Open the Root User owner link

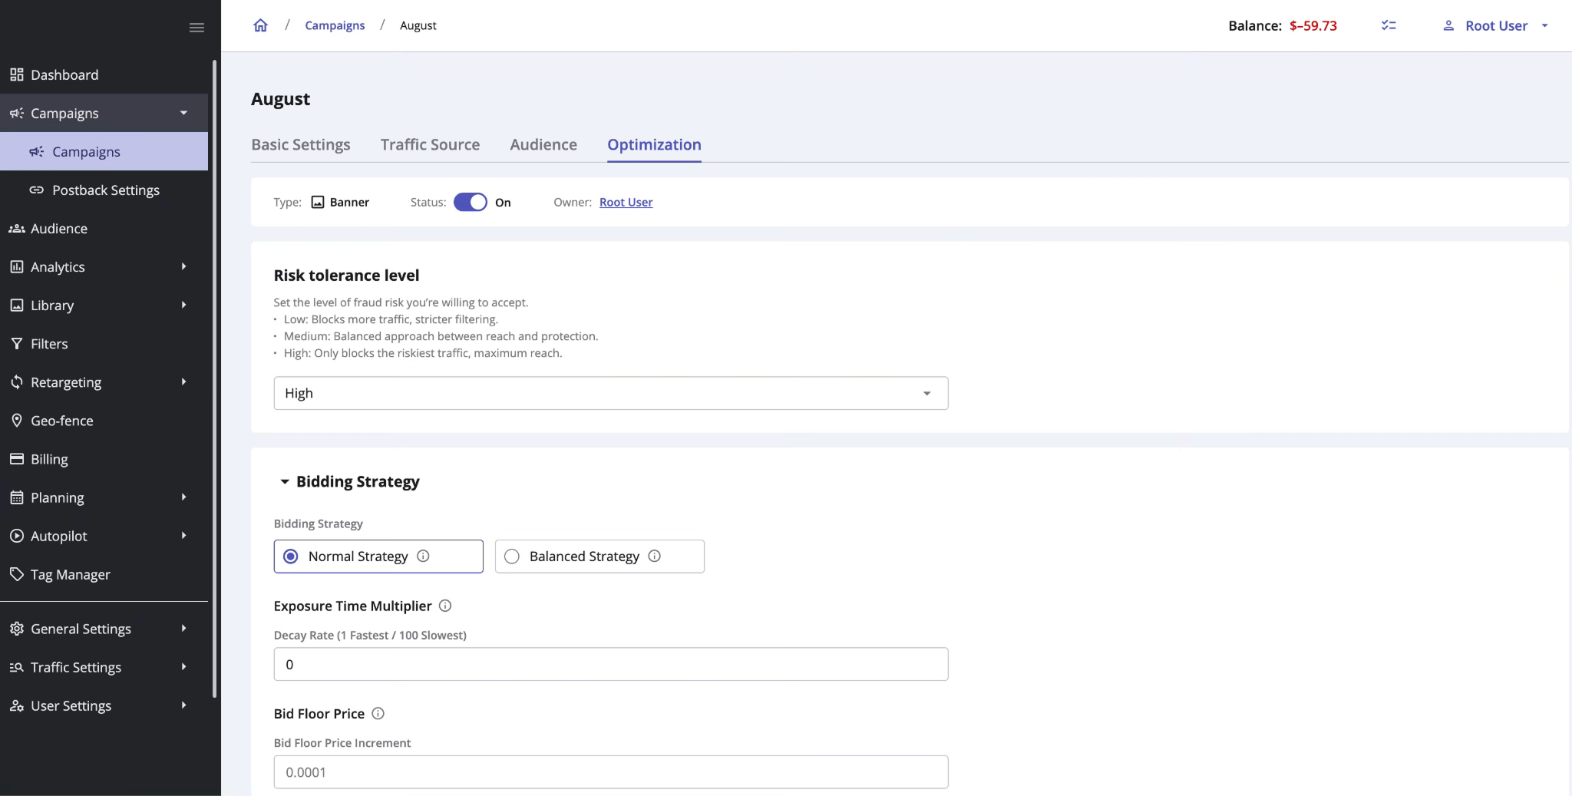[x=626, y=202]
